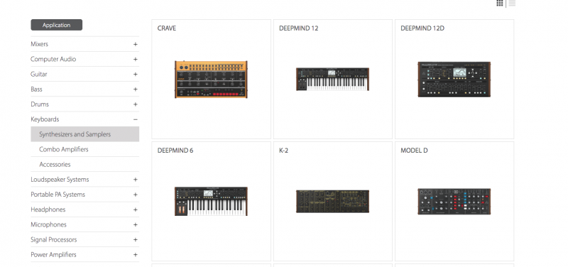Expand the Mixers category plus

point(136,44)
